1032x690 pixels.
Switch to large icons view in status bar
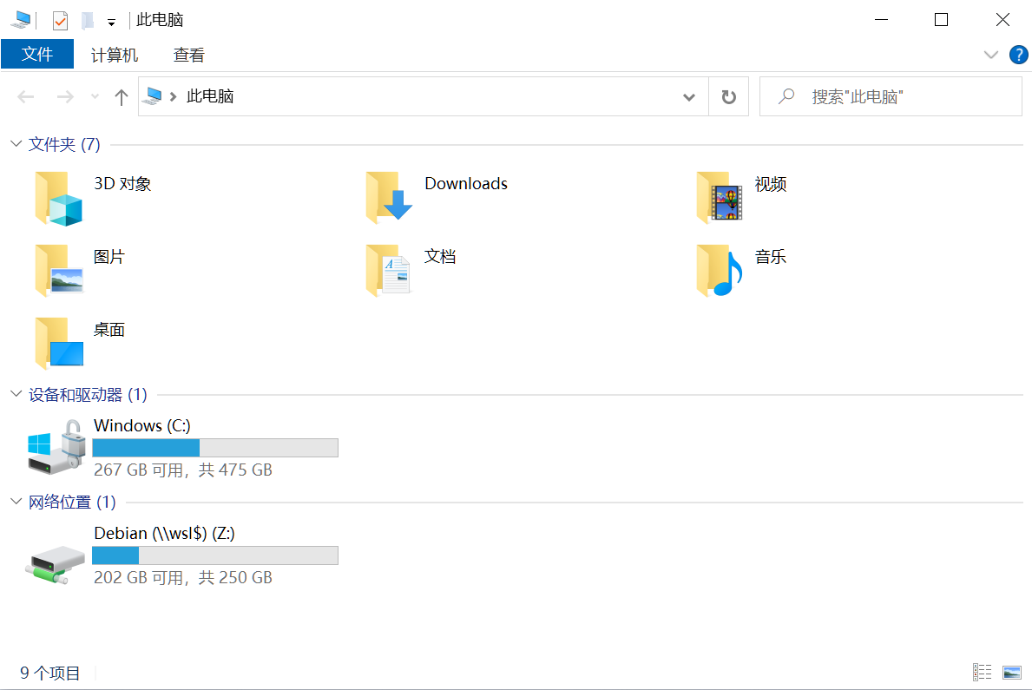click(1011, 673)
